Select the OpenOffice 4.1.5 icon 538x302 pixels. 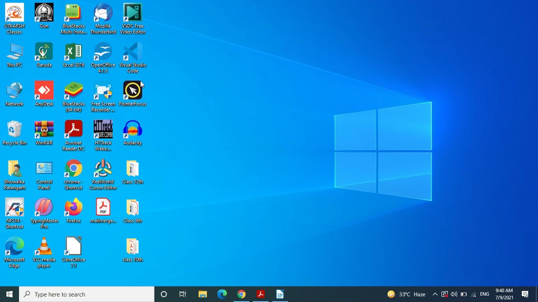[103, 58]
